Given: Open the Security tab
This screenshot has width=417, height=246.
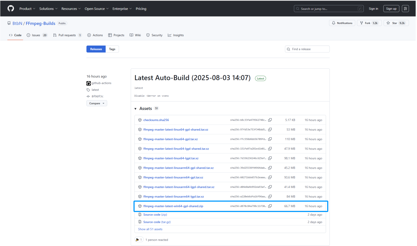Looking at the screenshot, I should [x=154, y=35].
